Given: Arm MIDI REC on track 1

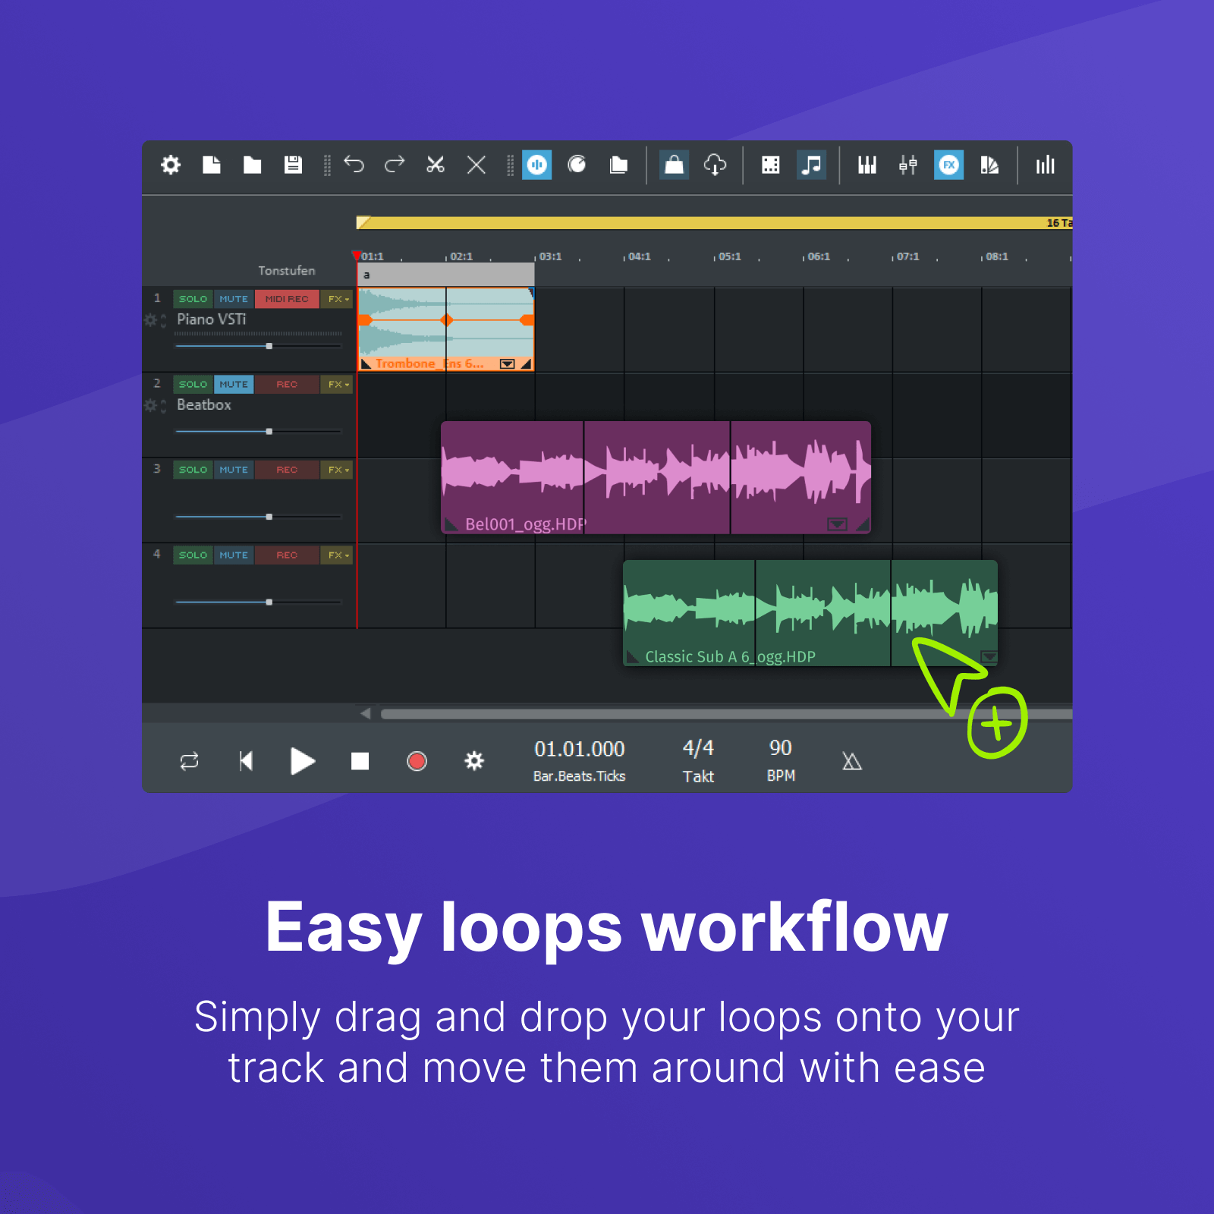Looking at the screenshot, I should point(287,298).
